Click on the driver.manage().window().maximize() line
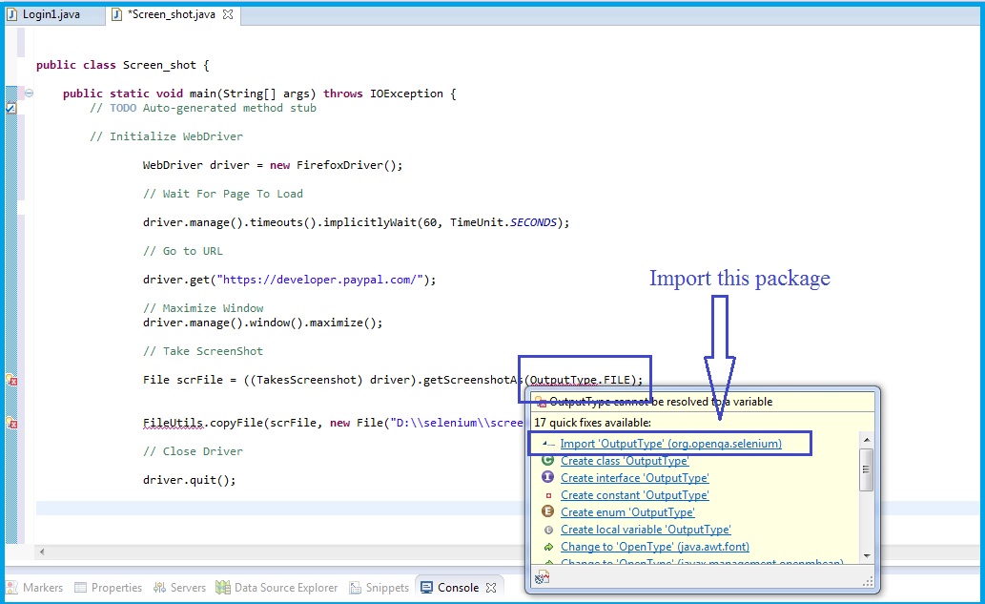 (x=262, y=323)
